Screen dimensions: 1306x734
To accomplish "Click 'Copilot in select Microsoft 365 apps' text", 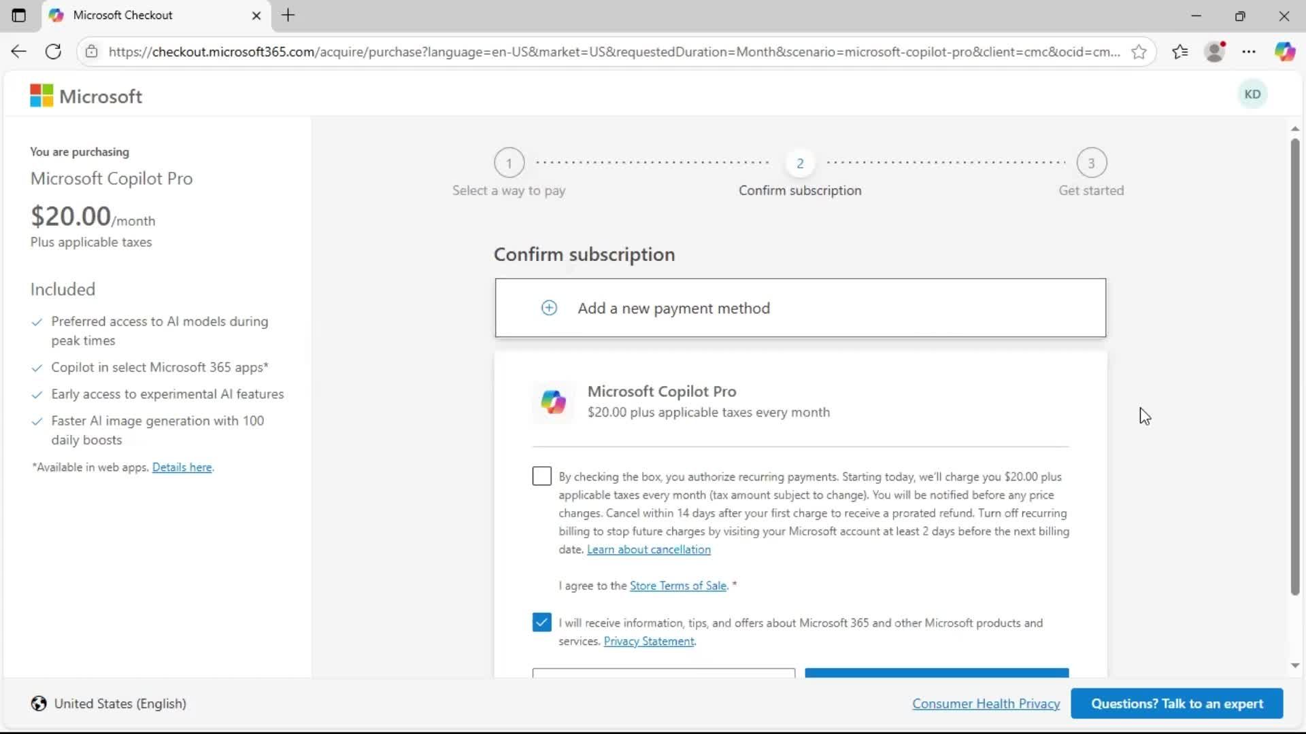I will click(x=160, y=367).
